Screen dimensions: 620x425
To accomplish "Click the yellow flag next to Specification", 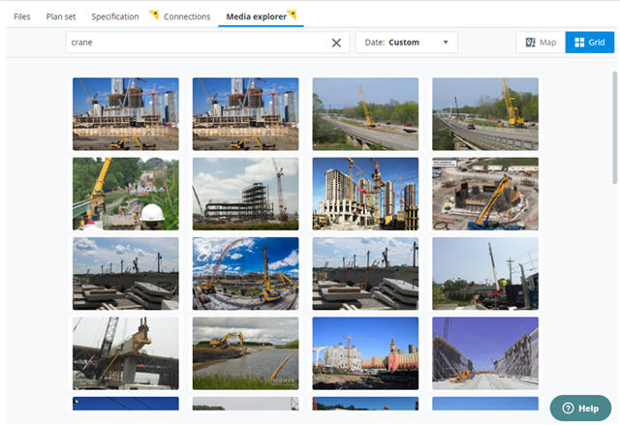I will (x=154, y=15).
